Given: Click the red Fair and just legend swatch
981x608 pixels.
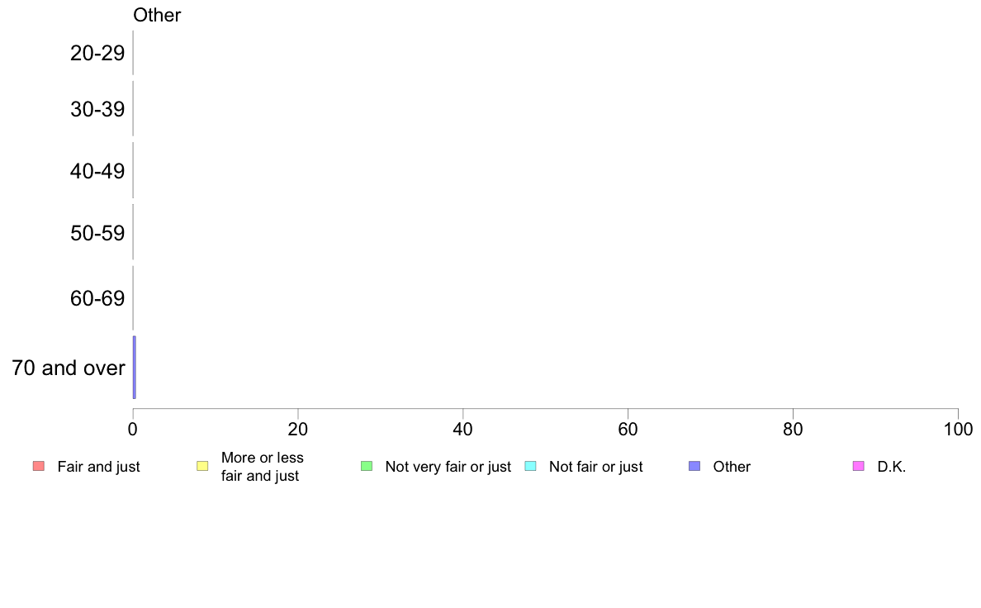Looking at the screenshot, I should coord(39,466).
